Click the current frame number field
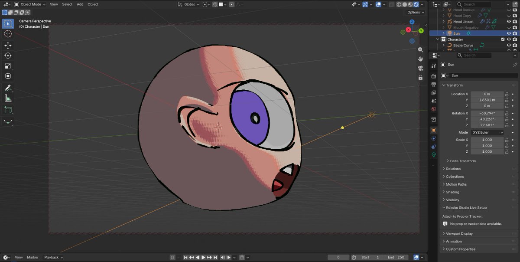520x262 pixels. 338,257
